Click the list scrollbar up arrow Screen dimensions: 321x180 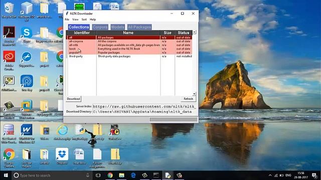pos(194,32)
